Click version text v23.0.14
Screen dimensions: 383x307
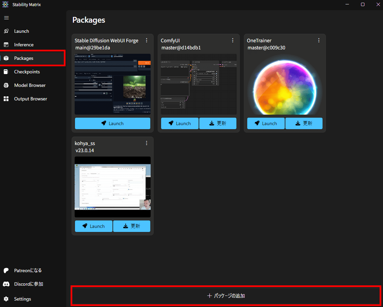[x=85, y=150]
